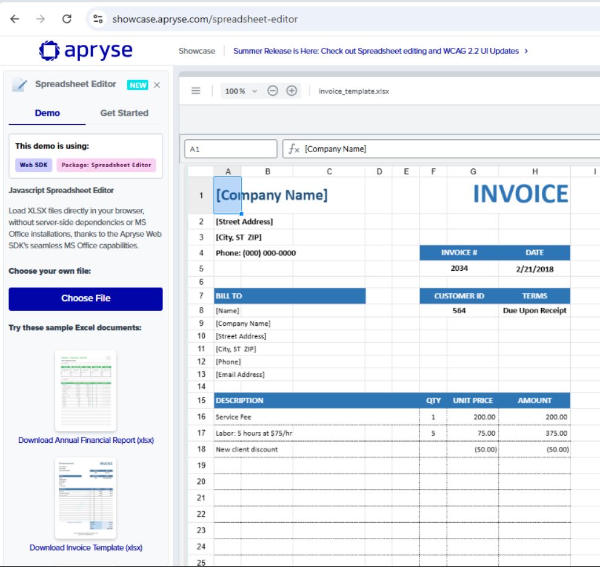Open the hamburger menu in editor toolbar
The height and width of the screenshot is (567, 600).
196,91
